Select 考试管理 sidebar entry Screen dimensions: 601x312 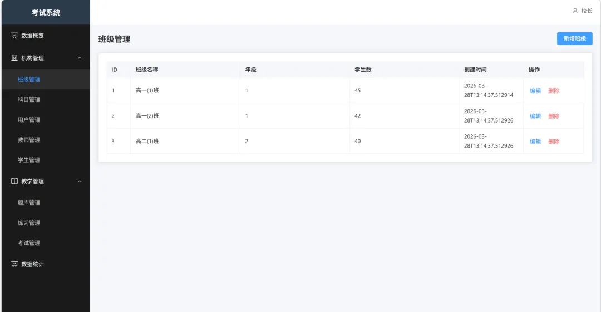(46, 243)
